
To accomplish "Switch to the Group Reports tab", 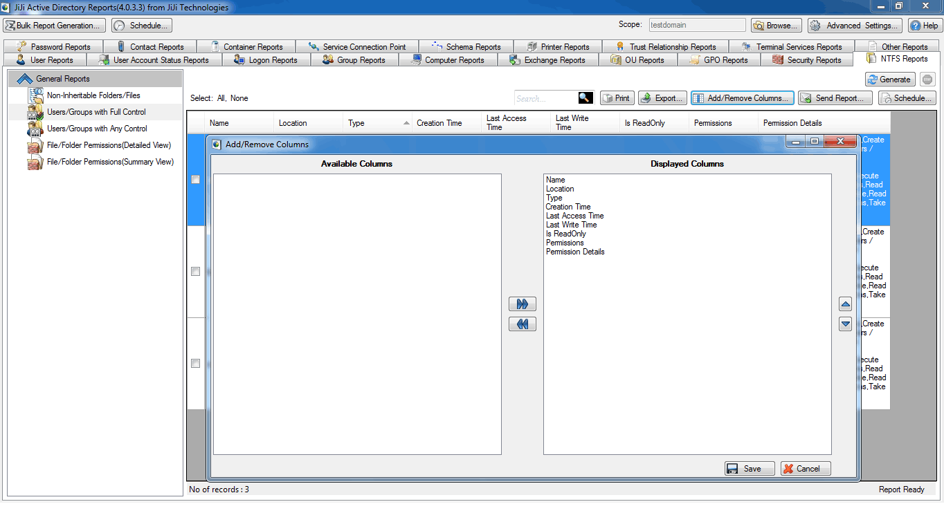I will click(x=354, y=60).
